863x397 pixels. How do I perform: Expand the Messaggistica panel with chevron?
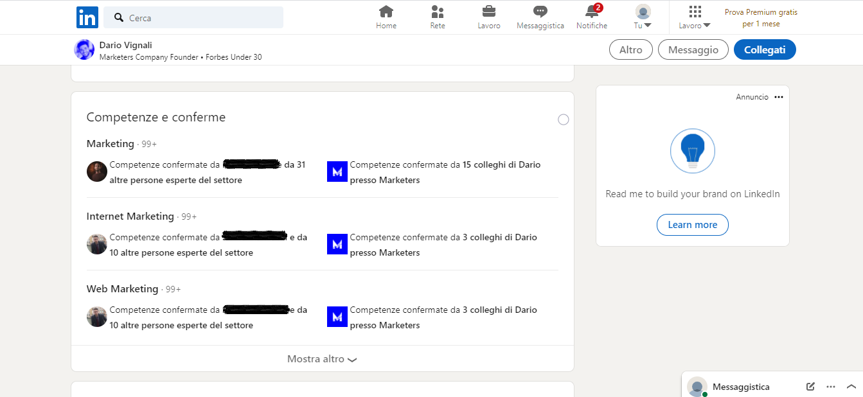click(851, 387)
